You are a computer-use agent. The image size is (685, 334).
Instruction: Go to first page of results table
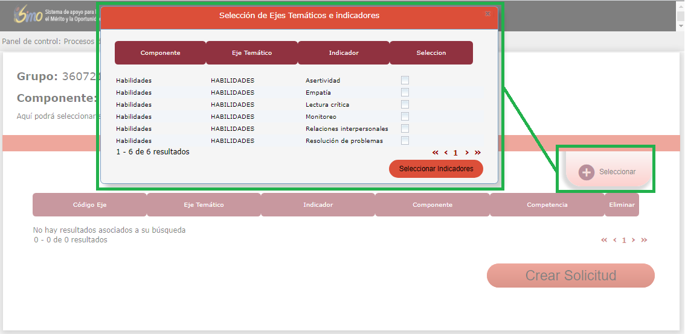click(x=604, y=240)
